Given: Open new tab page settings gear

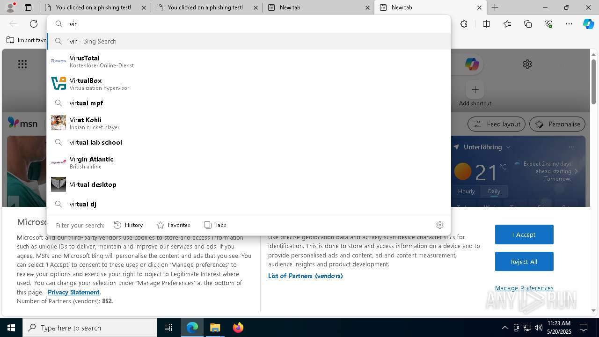Looking at the screenshot, I should tap(527, 64).
